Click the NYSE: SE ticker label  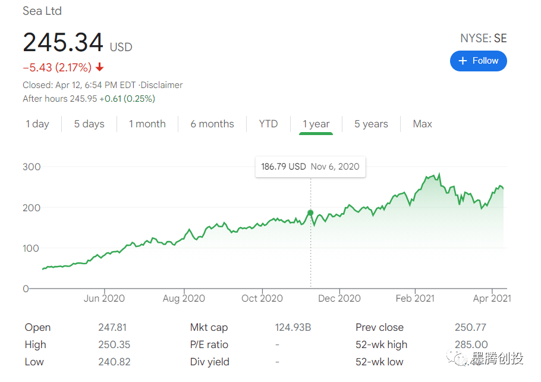point(483,39)
